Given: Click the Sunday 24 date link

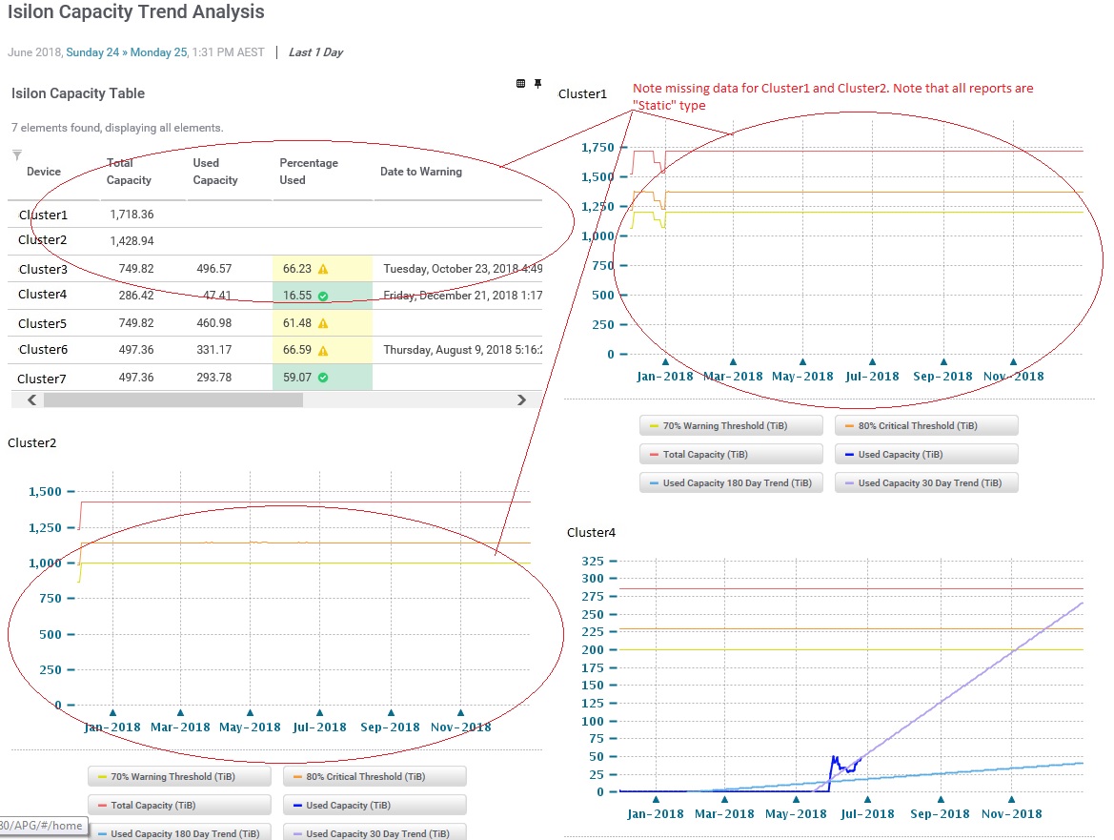Looking at the screenshot, I should tap(92, 52).
